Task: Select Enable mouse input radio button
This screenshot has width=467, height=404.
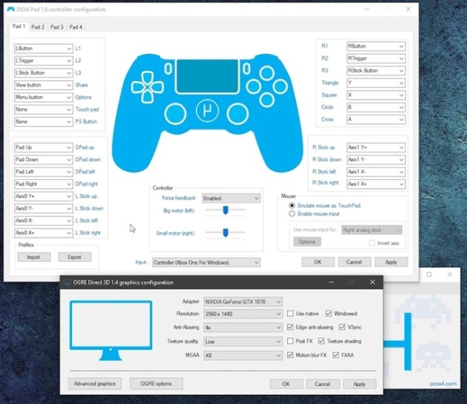Action: click(292, 214)
